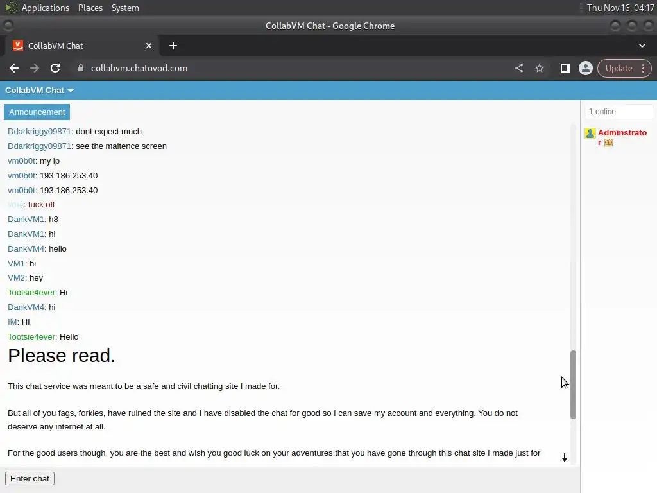Click IM username next to 'HI'
Viewport: 657px width, 493px height.
coord(12,322)
